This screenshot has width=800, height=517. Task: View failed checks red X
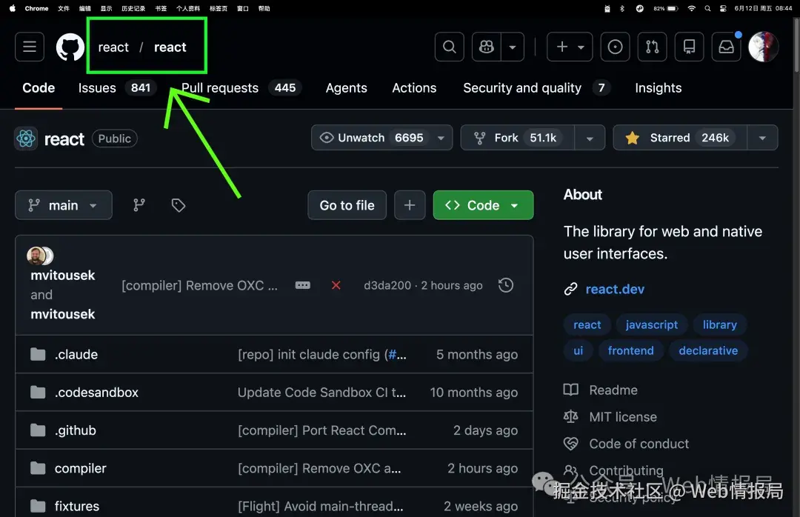coord(336,285)
